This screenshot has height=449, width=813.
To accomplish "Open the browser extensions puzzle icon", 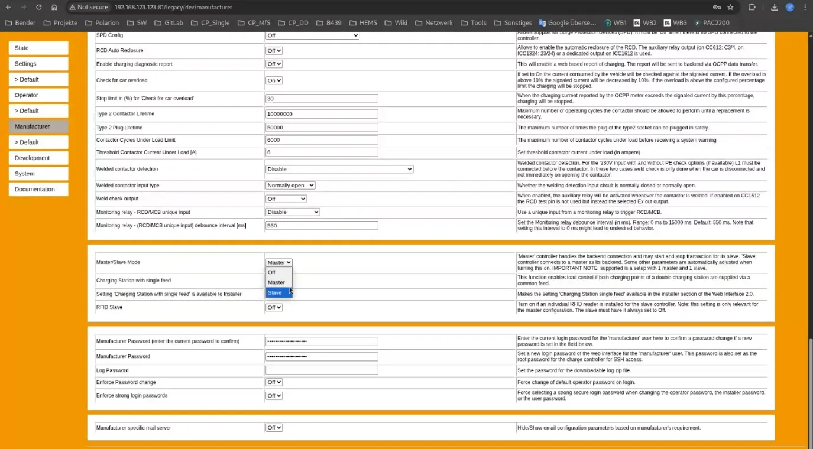I will click(752, 7).
